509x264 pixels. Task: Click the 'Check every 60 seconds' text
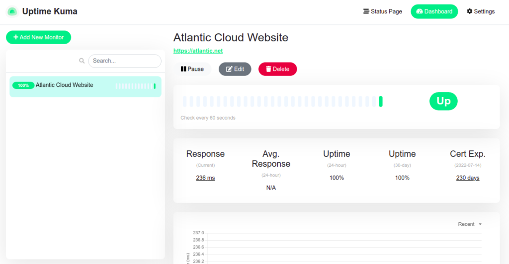pos(208,118)
